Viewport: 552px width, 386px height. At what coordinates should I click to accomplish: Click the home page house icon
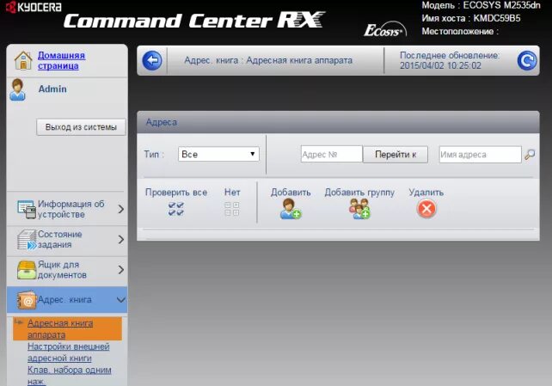point(23,60)
